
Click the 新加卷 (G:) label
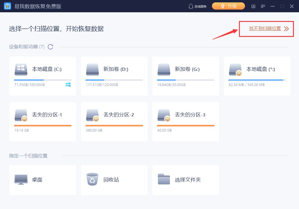(x=187, y=69)
